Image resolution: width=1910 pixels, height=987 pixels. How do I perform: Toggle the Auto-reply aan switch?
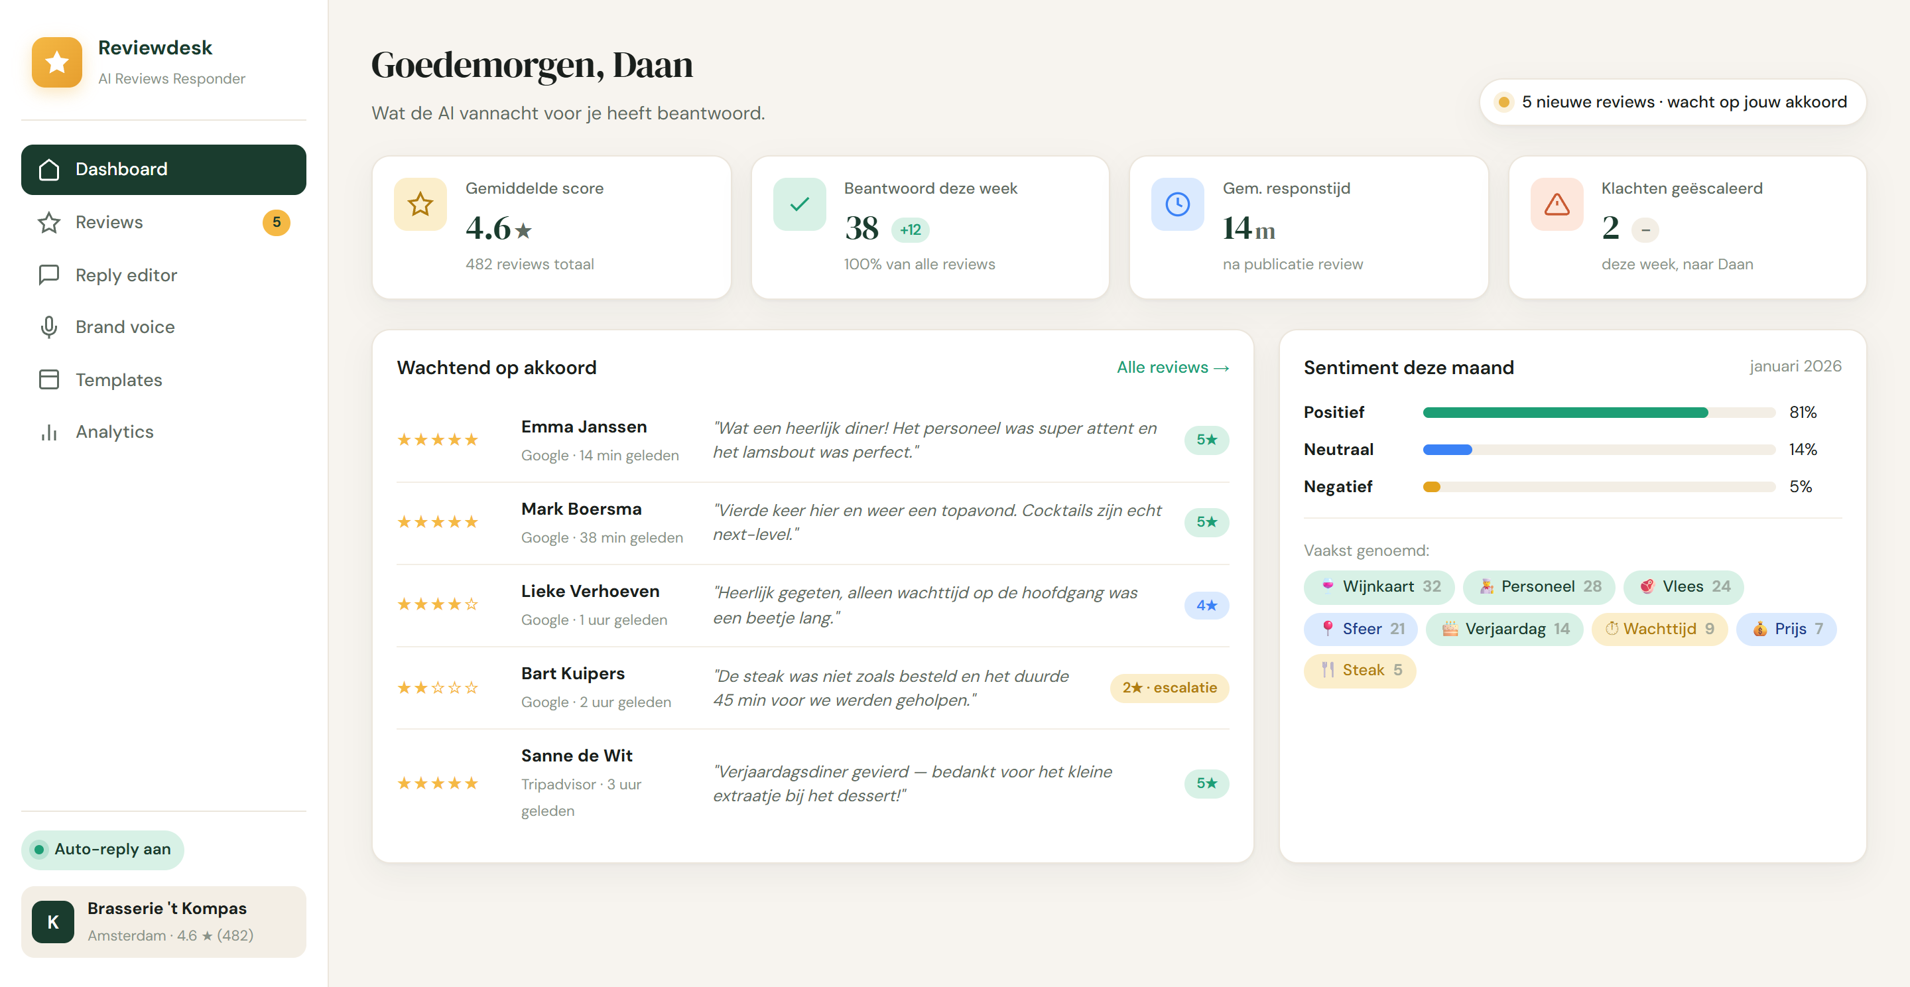click(102, 849)
